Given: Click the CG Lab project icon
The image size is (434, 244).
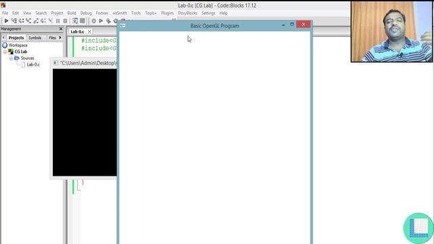Looking at the screenshot, I should [11, 52].
